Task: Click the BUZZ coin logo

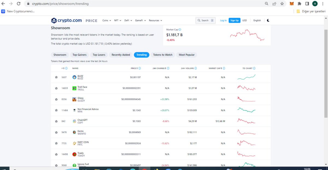Action: coord(74,77)
